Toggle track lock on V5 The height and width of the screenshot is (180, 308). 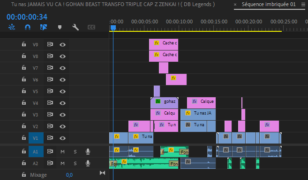pos(24,91)
